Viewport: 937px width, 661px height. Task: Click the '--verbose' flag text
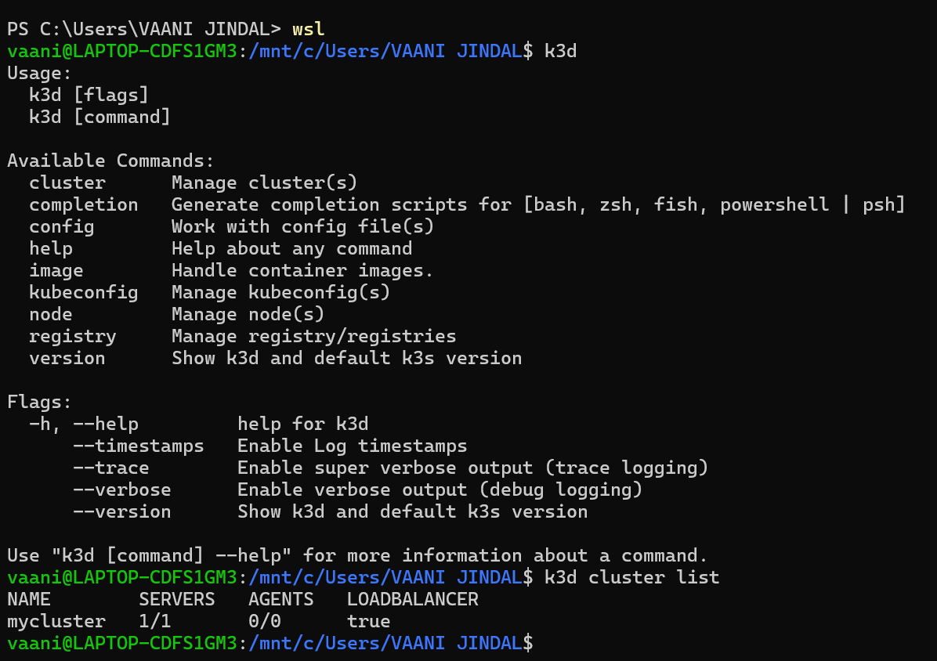point(121,489)
